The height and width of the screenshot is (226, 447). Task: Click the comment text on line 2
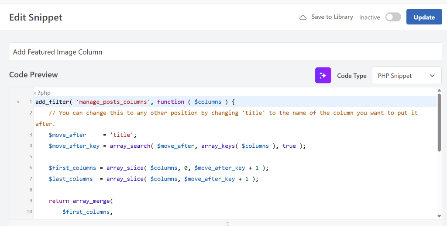[x=227, y=118]
